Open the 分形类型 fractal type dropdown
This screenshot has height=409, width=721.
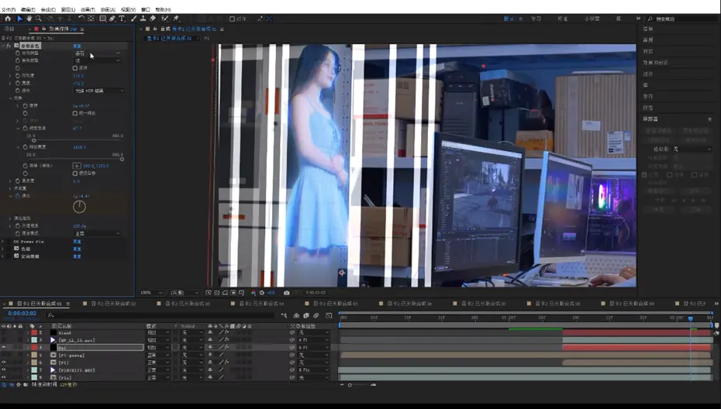pos(98,53)
